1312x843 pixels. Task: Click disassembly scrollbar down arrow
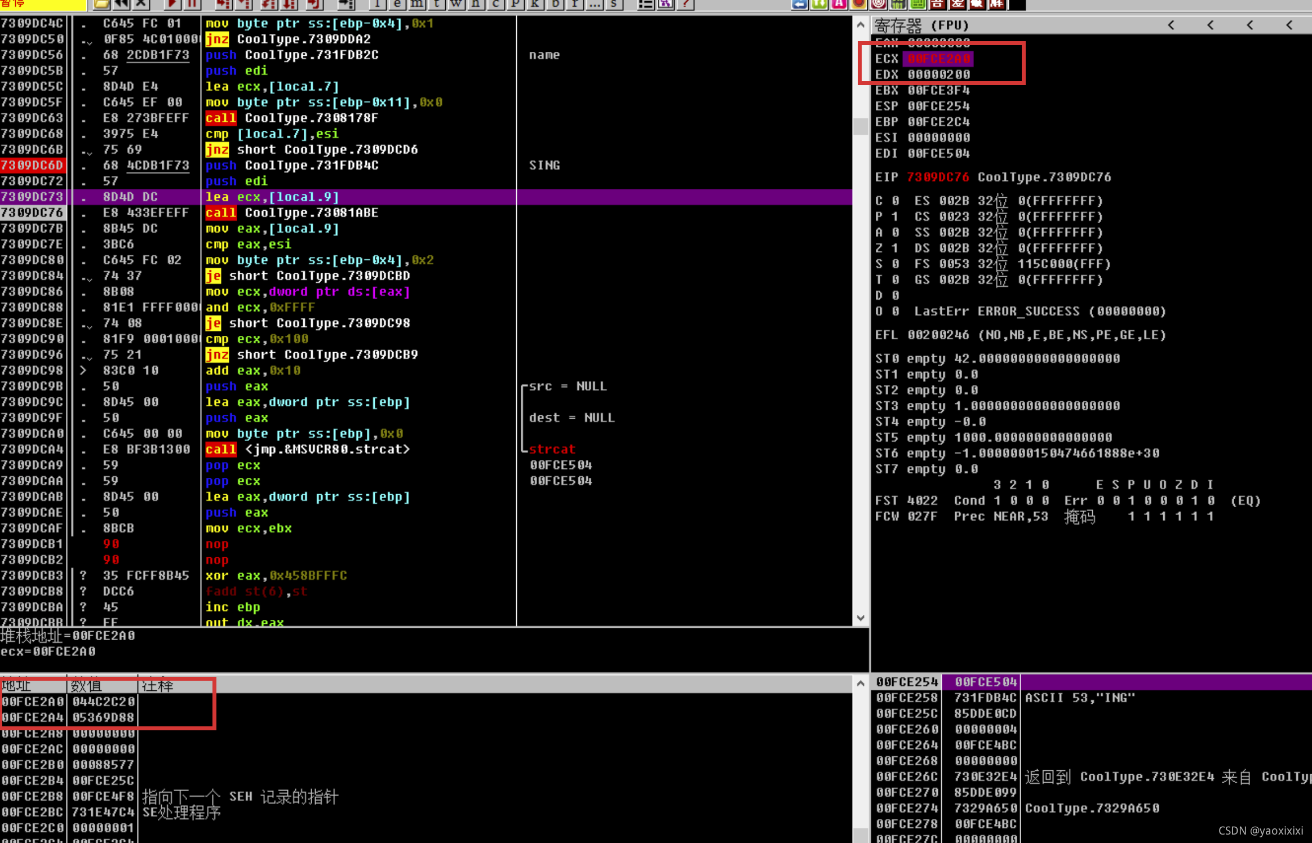[x=860, y=618]
